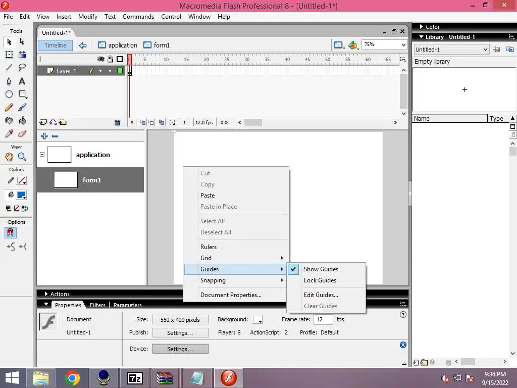The image size is (517, 388).
Task: Select the Gradient Transform tool
Action: (x=22, y=55)
